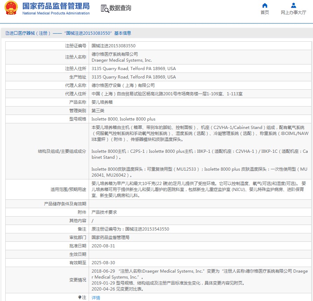This screenshot has width=313, height=301.
Task: Click the 生产地址 address value
Action: pos(134,77)
